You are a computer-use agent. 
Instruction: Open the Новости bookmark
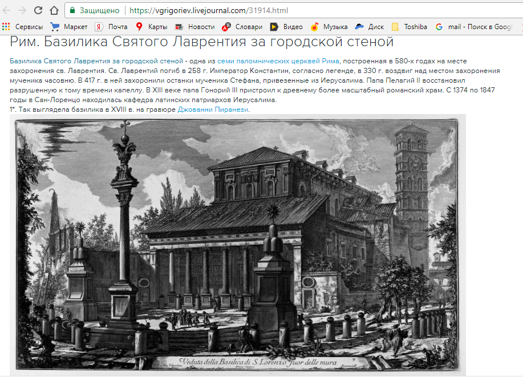pos(195,27)
